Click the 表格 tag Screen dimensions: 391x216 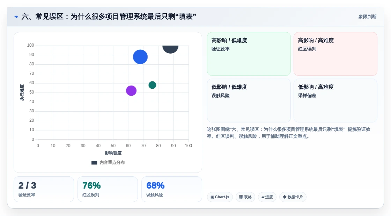click(x=245, y=197)
